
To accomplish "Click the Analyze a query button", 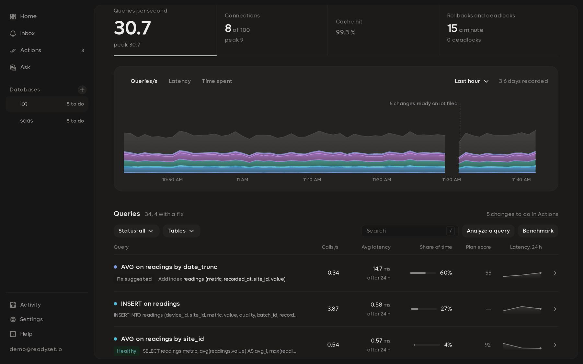I will pyautogui.click(x=488, y=231).
